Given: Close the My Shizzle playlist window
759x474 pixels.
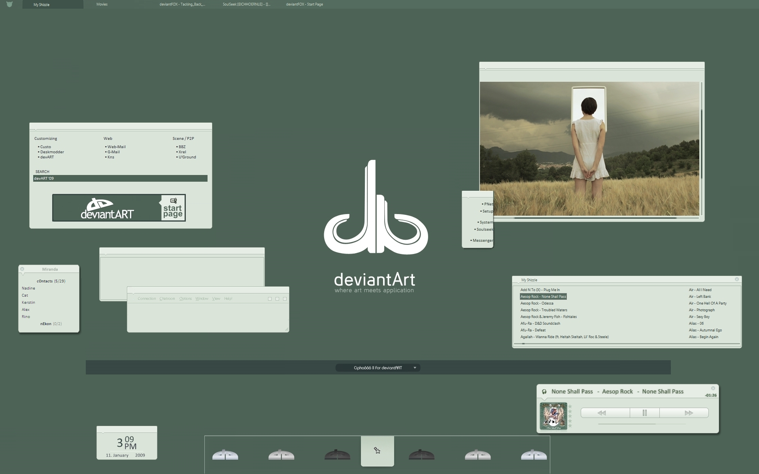Looking at the screenshot, I should tap(737, 279).
